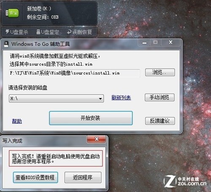Open U盘查杀 virus scan tool

click(x=17, y=32)
